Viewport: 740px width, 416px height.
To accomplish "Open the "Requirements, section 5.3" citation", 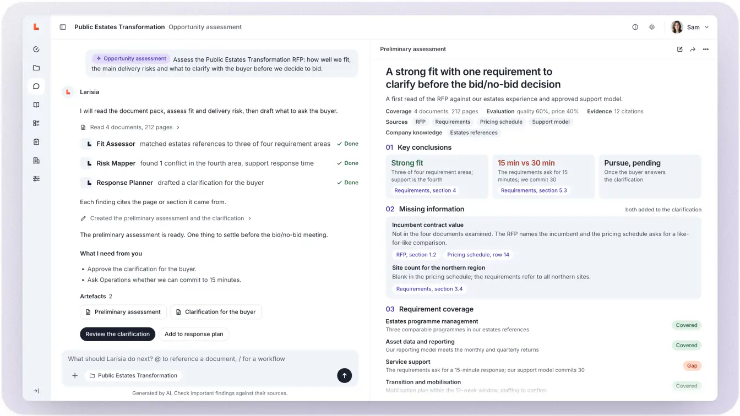I will (534, 190).
